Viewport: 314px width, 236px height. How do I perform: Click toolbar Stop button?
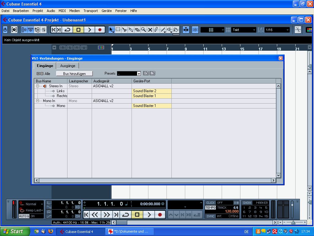click(78, 30)
